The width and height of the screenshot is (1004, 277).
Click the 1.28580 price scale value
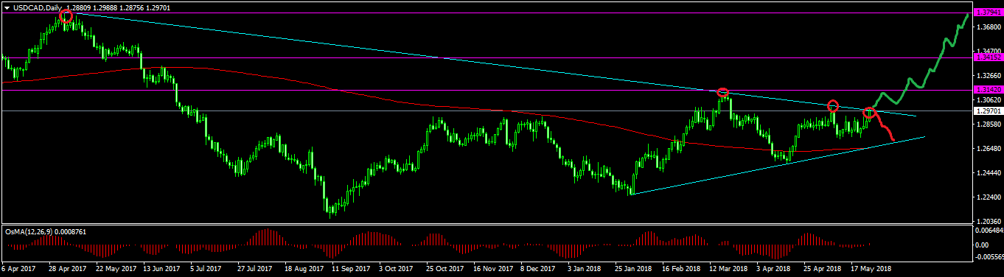tap(989, 125)
